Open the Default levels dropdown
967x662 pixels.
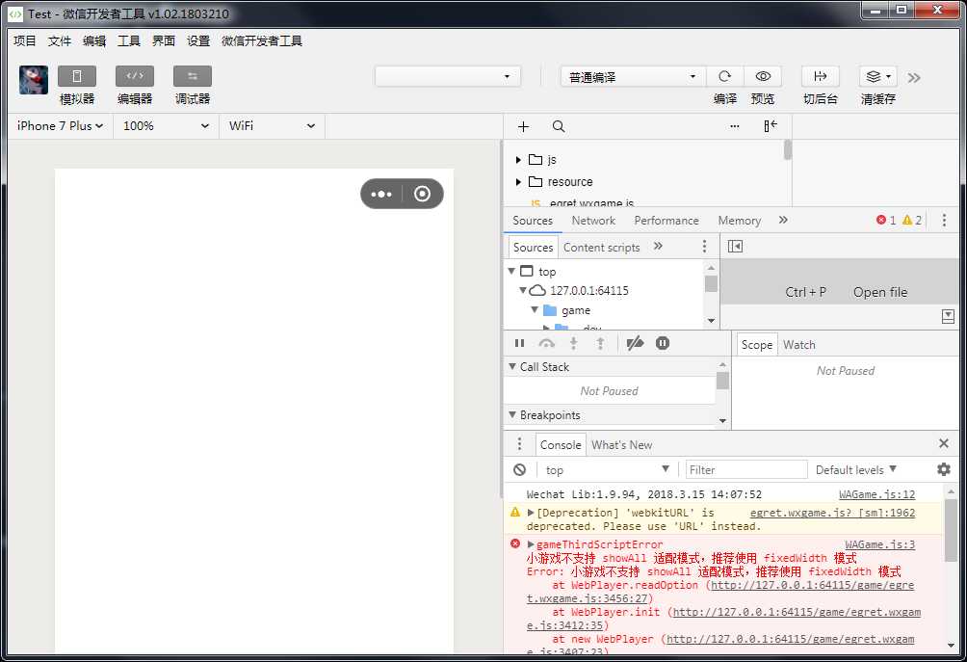click(x=856, y=470)
